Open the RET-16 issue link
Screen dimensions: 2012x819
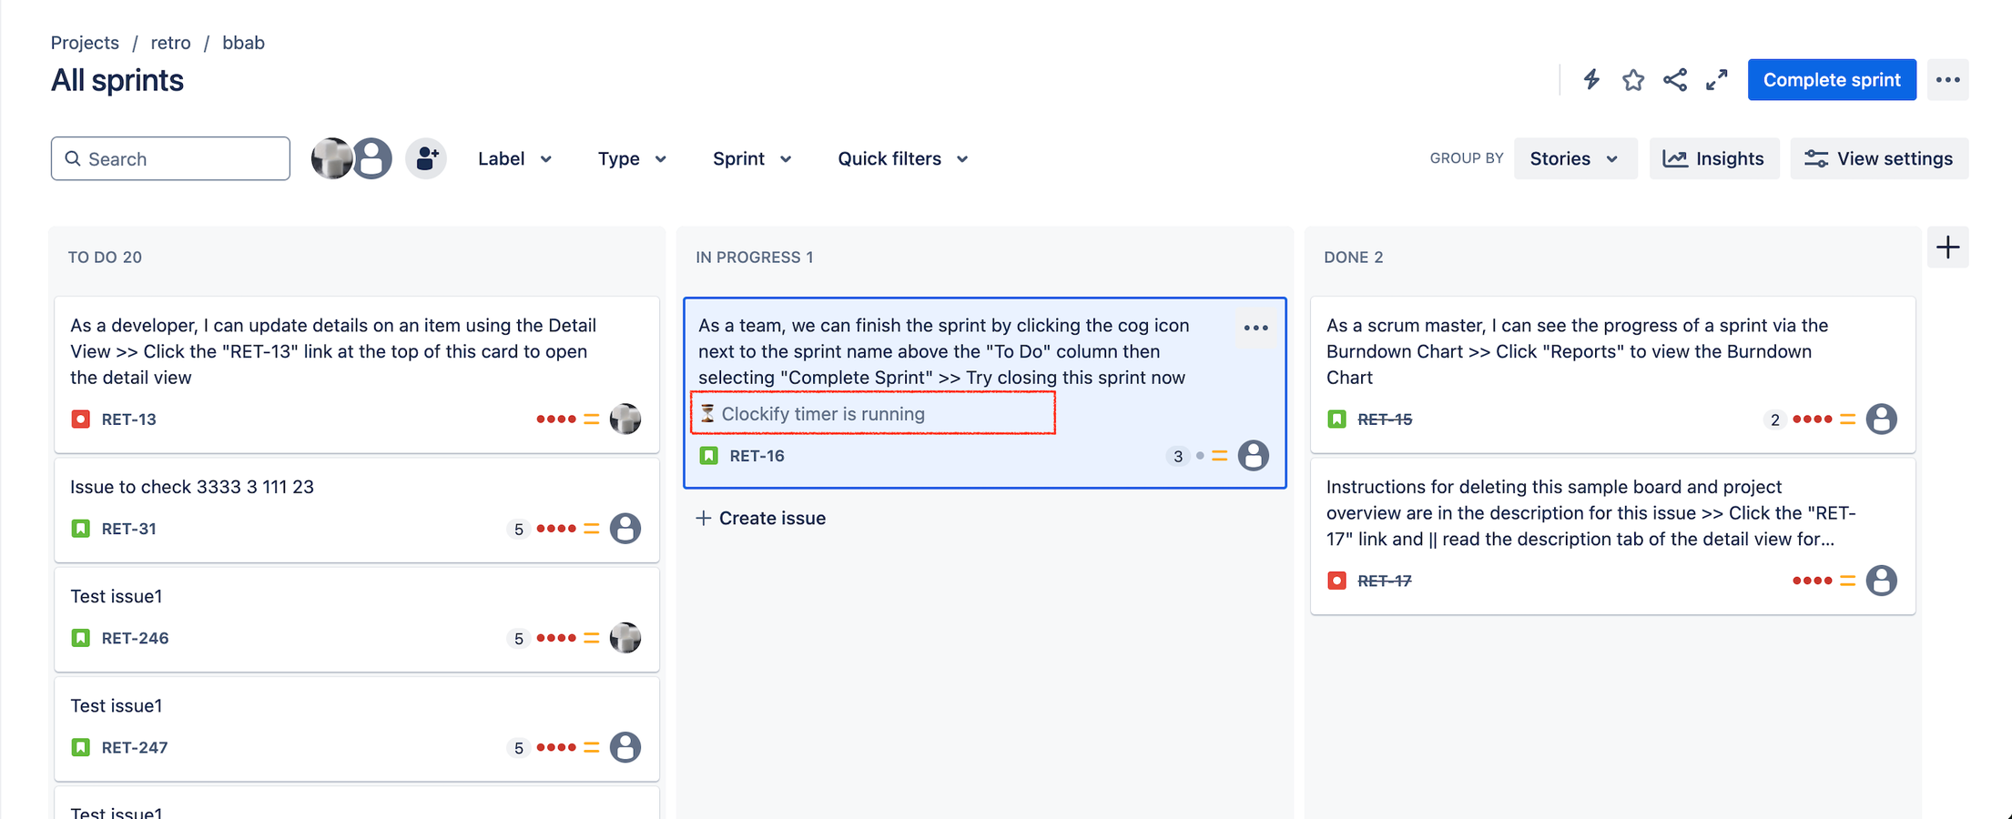coord(757,456)
